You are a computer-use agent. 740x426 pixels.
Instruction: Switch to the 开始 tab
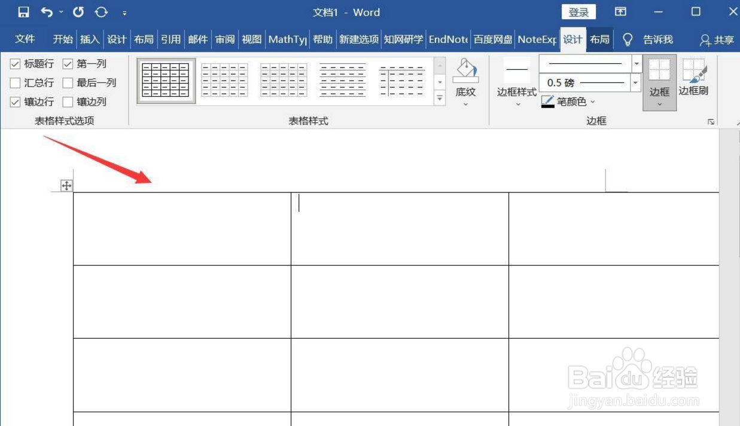(63, 39)
